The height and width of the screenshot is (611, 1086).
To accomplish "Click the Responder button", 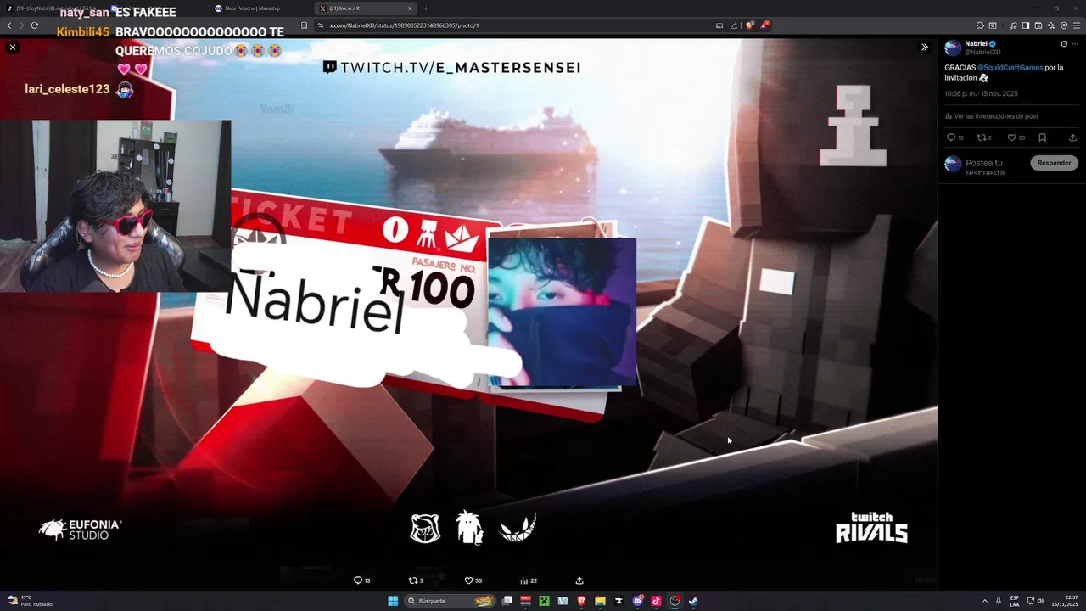I will pyautogui.click(x=1054, y=163).
